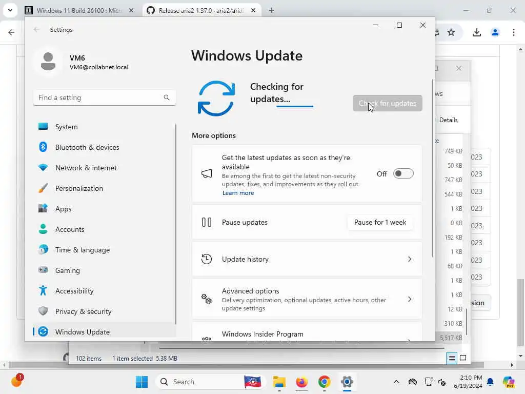The image size is (525, 394).
Task: Click the Windows Update sync arrows icon
Action: (x=216, y=98)
